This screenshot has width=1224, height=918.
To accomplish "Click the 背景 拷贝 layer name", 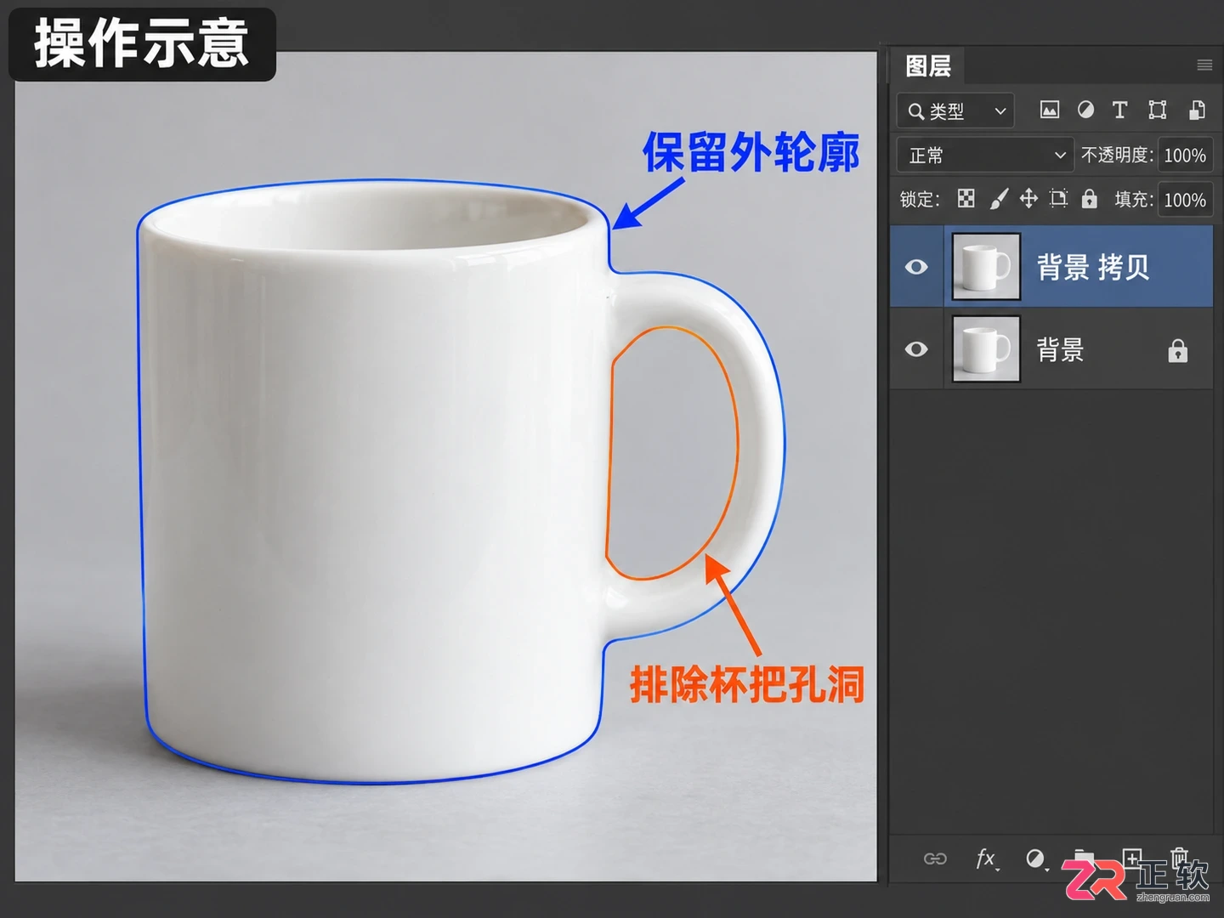I will pyautogui.click(x=1093, y=267).
